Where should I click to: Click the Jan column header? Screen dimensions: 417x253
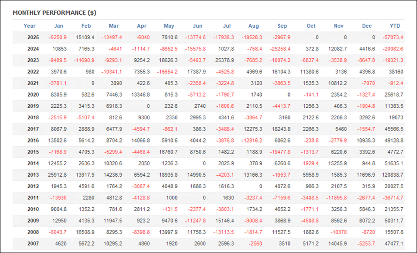59,26
